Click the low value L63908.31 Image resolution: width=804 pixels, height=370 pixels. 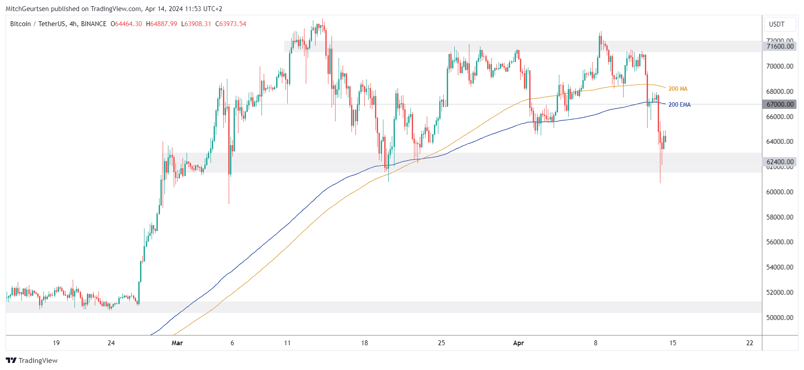[196, 24]
